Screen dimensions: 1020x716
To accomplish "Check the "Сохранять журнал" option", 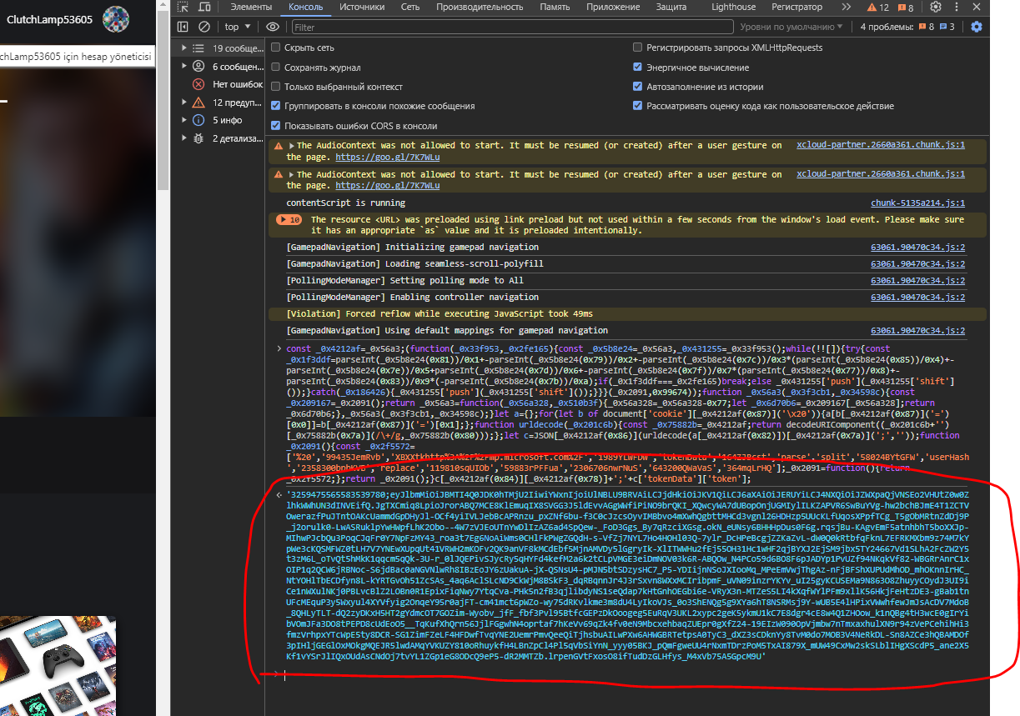I will click(276, 68).
